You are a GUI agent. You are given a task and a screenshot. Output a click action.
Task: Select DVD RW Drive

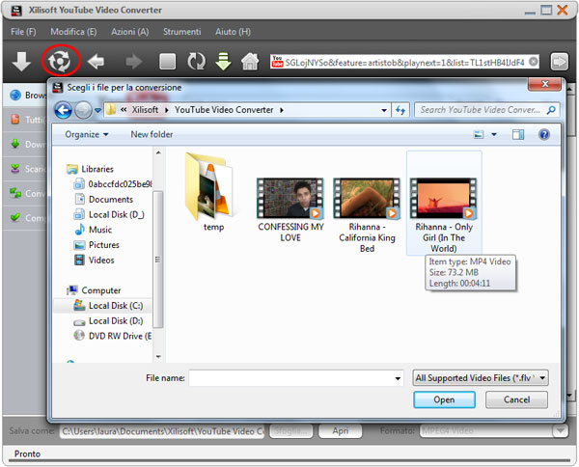coord(113,337)
